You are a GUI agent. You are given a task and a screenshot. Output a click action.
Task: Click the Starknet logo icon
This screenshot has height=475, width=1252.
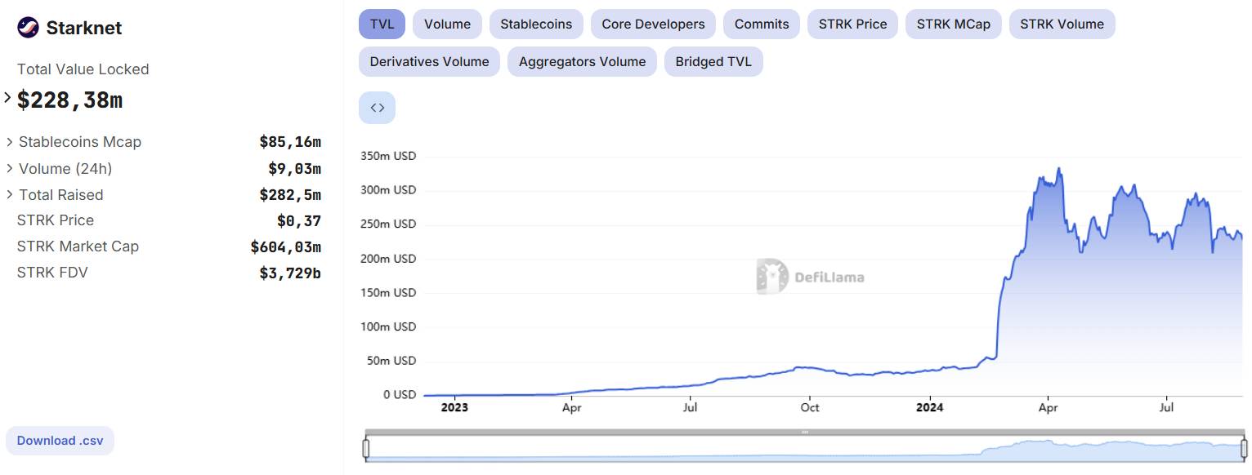click(x=28, y=28)
